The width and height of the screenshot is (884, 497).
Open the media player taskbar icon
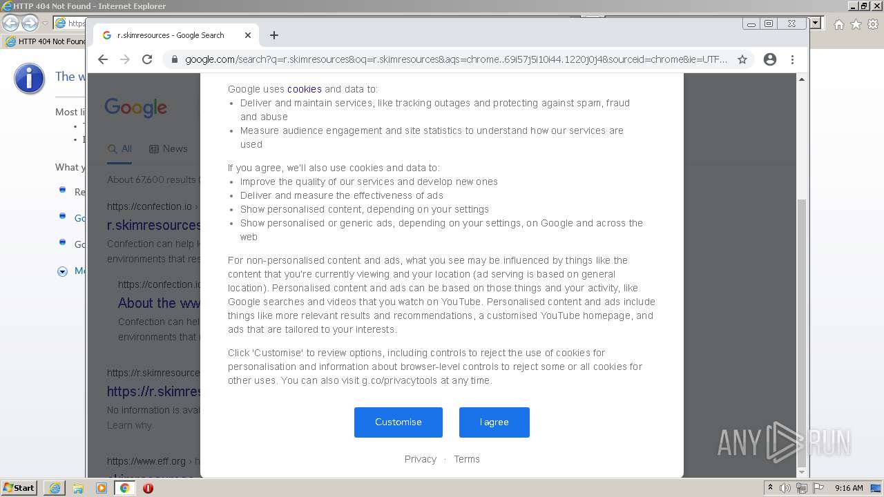(102, 488)
